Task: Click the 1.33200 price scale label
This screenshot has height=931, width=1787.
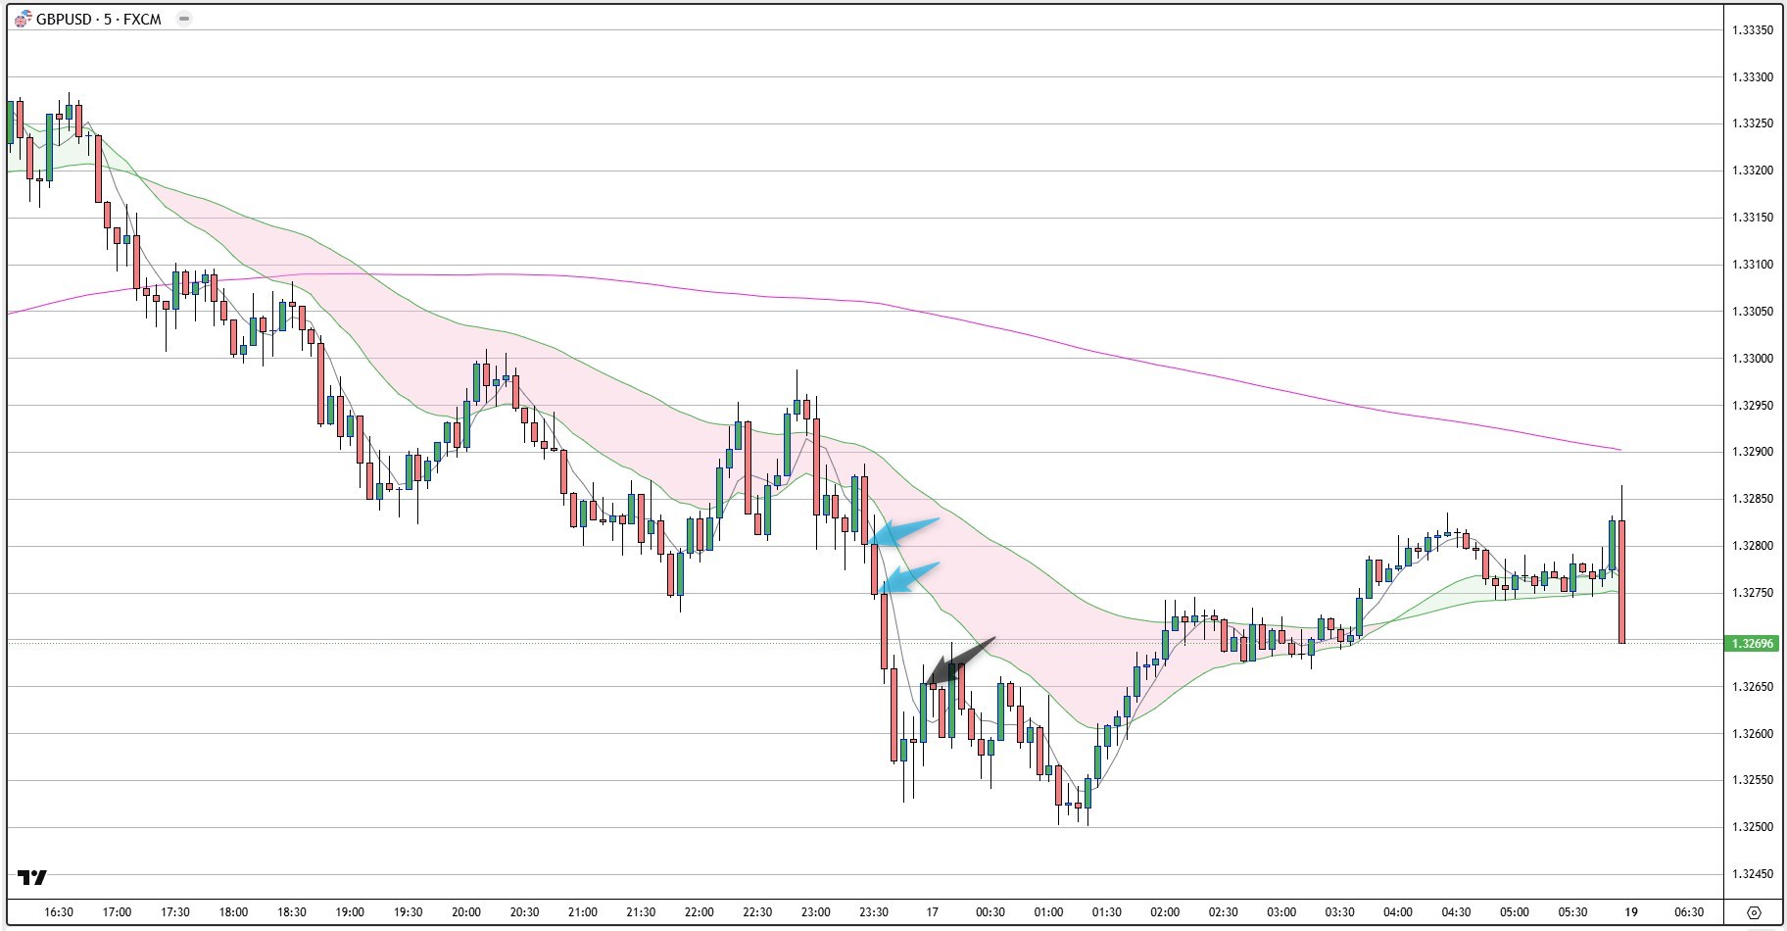Action: pyautogui.click(x=1753, y=171)
